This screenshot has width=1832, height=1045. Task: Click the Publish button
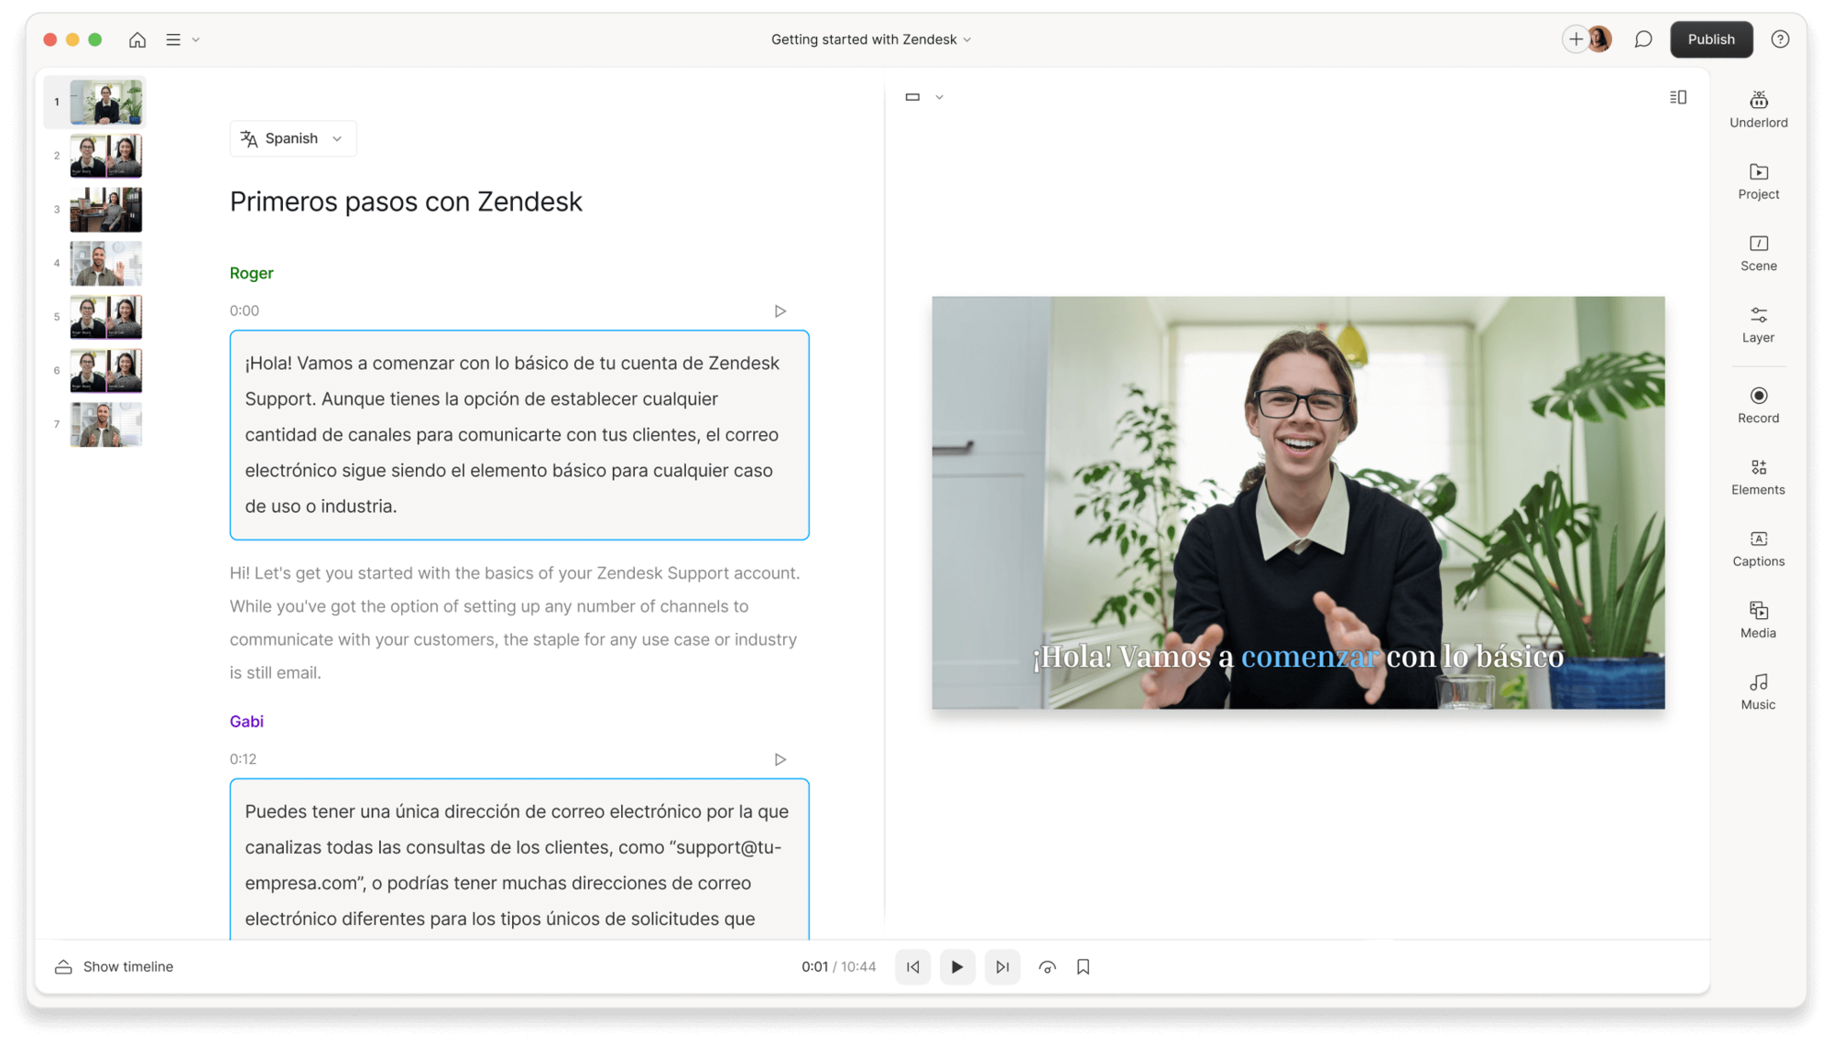tap(1711, 39)
